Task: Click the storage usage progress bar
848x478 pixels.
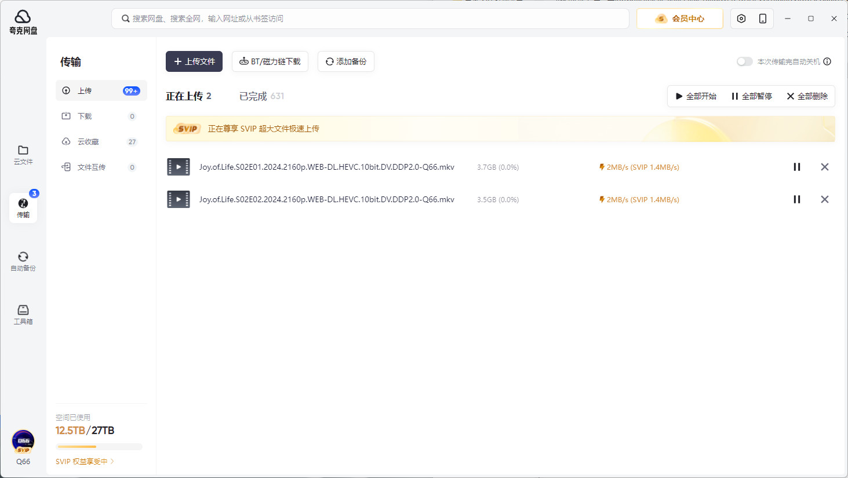Action: (99, 447)
